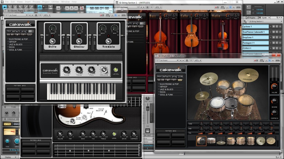Toggle loop button in Drum Kit browser
The height and width of the screenshot is (159, 284).
pos(180,80)
